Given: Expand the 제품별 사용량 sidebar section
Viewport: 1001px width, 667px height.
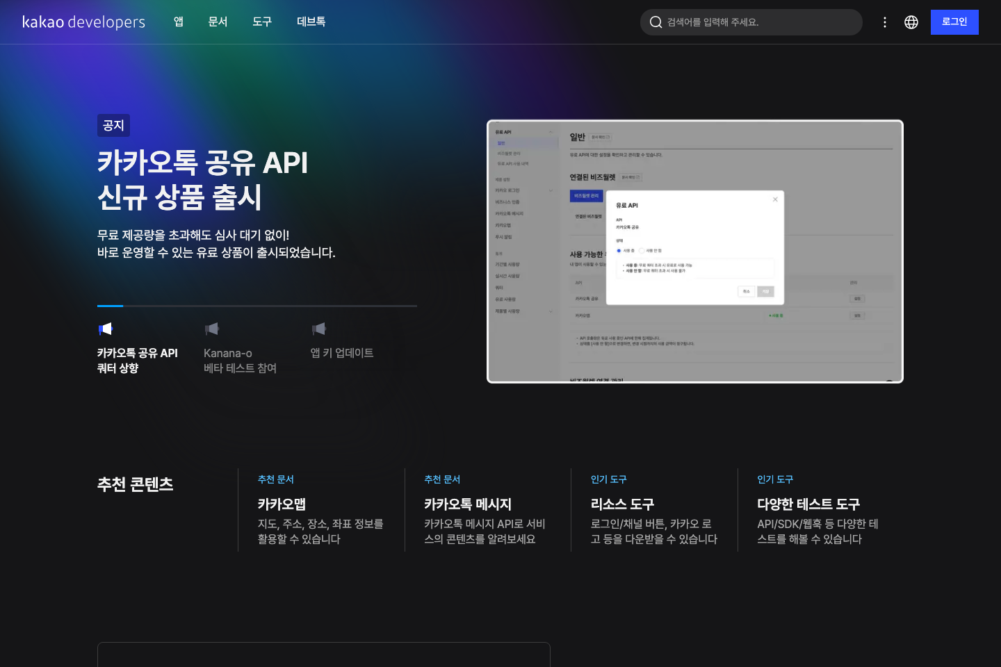Looking at the screenshot, I should [x=551, y=311].
